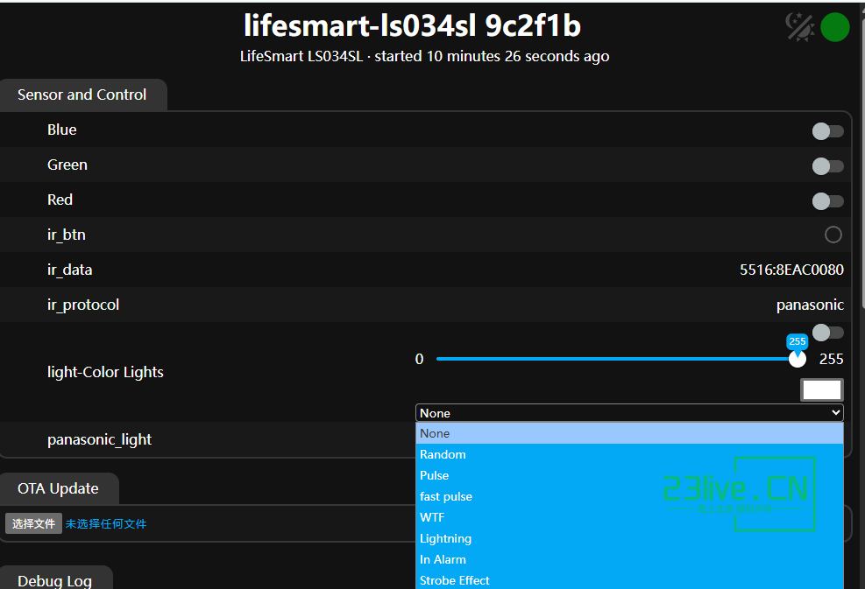
Task: Click the green connection status indicator
Action: point(834,27)
